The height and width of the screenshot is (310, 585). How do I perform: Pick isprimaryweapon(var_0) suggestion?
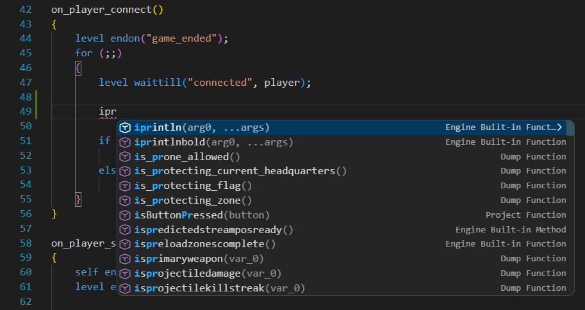click(x=342, y=259)
